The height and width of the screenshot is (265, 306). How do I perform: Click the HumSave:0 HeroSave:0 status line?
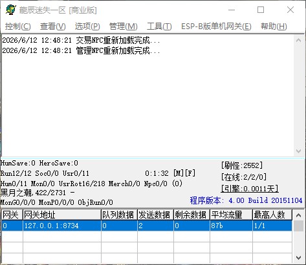tap(39, 163)
